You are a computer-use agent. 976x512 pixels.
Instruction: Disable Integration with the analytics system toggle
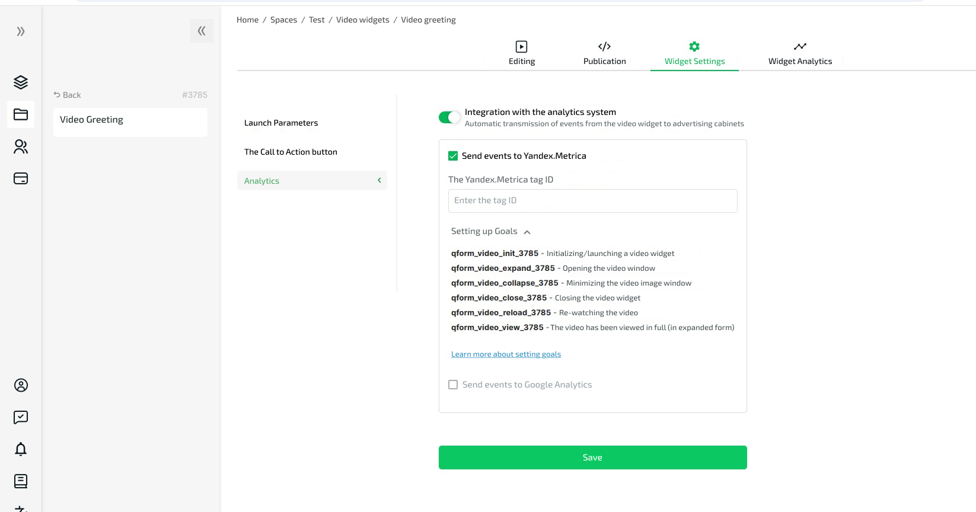(x=449, y=117)
